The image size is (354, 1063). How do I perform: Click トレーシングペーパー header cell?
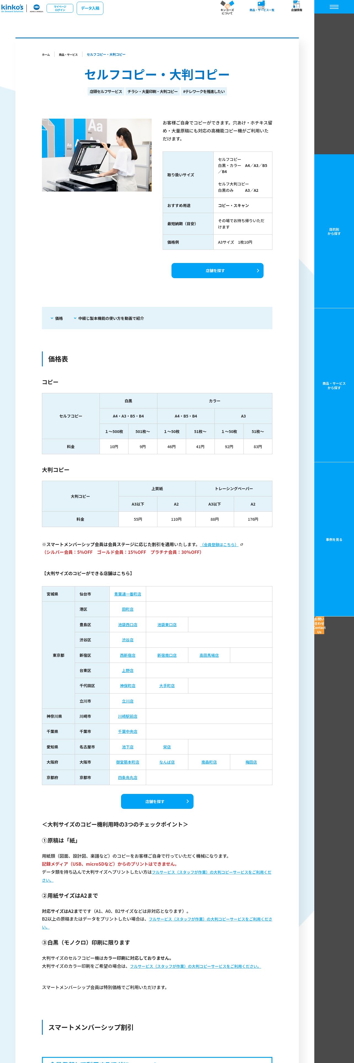click(234, 488)
